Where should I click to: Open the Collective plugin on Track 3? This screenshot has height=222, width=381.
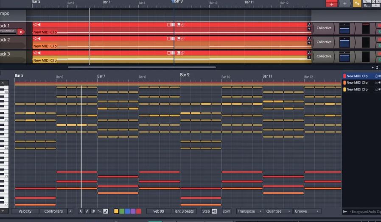tap(324, 56)
